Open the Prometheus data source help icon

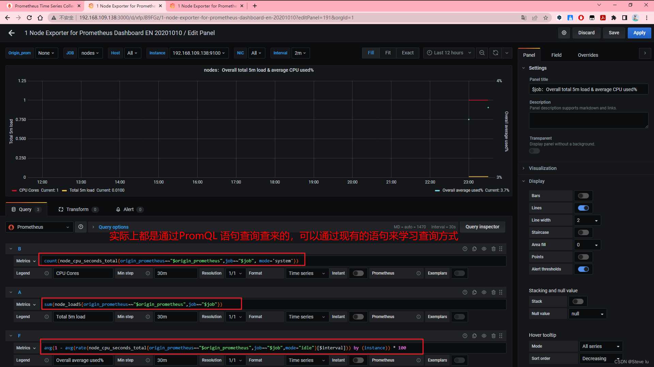(81, 227)
